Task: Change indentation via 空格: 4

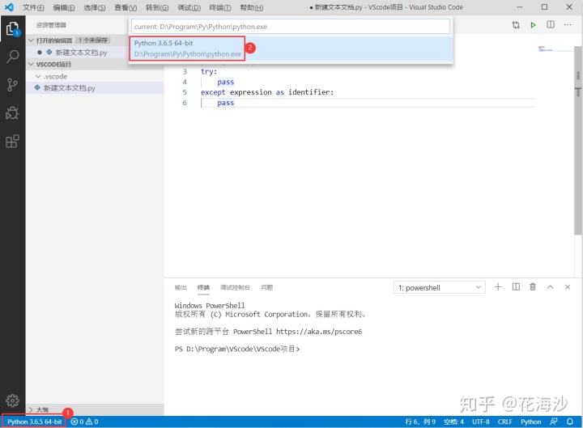Action: pos(453,422)
